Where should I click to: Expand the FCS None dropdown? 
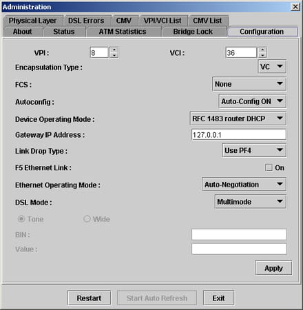point(249,84)
